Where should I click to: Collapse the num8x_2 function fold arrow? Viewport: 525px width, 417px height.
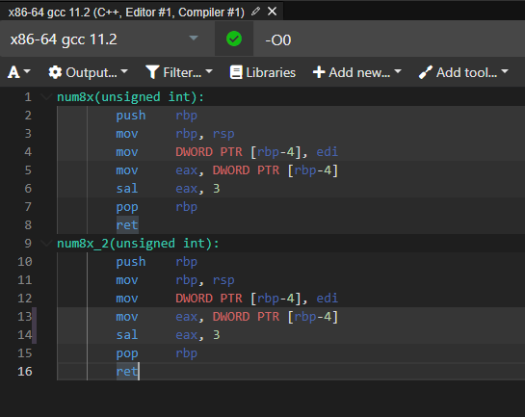tap(46, 244)
